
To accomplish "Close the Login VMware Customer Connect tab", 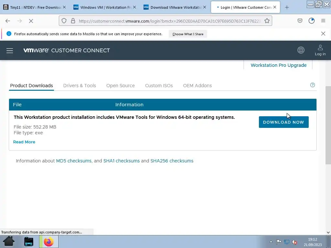I will pos(275,7).
